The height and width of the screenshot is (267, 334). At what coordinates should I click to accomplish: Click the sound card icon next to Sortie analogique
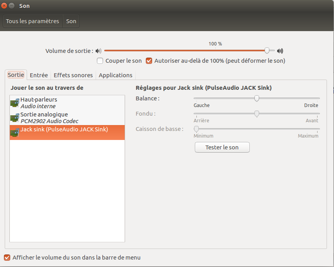pyautogui.click(x=15, y=118)
